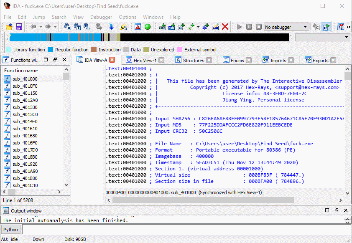Select function sub_4010F0 in the list
The width and height of the screenshot is (352, 243).
coord(25,86)
